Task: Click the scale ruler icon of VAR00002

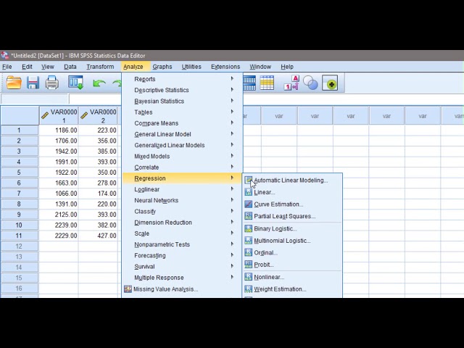Action: point(84,115)
